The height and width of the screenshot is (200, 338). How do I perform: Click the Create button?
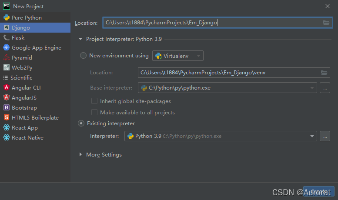tap(319, 191)
